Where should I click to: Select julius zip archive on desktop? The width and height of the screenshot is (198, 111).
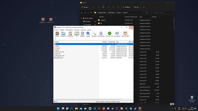51,21
